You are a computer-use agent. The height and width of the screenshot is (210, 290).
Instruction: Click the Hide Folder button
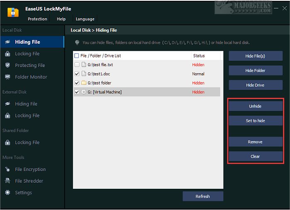pos(256,70)
